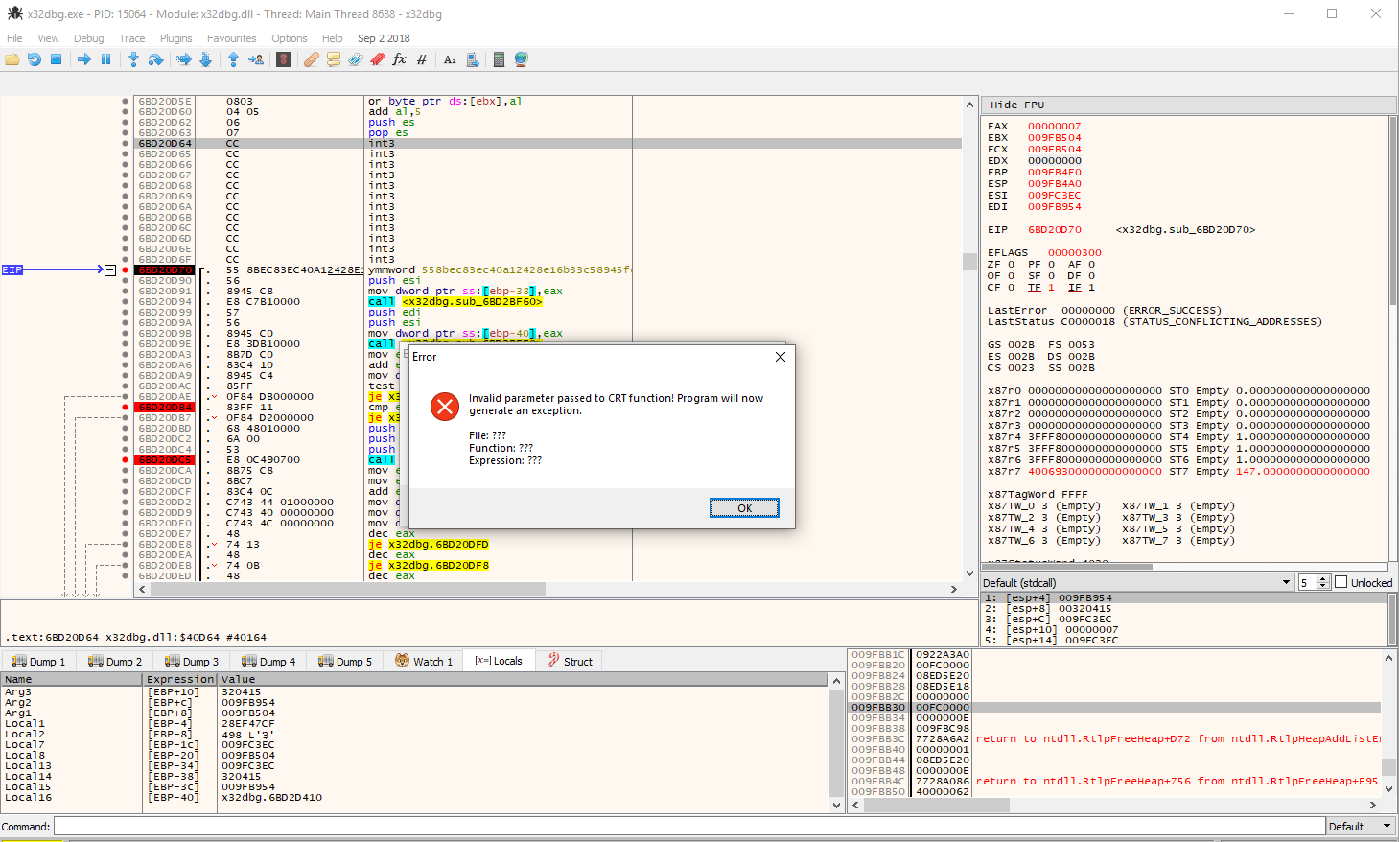Open the Debug menu
Viewport: 1399px width, 842px height.
tap(88, 38)
